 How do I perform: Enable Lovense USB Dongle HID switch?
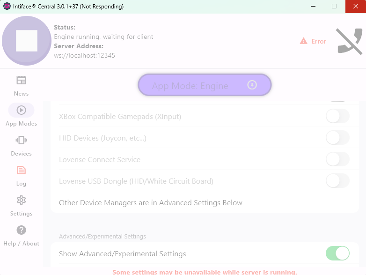pyautogui.click(x=337, y=181)
